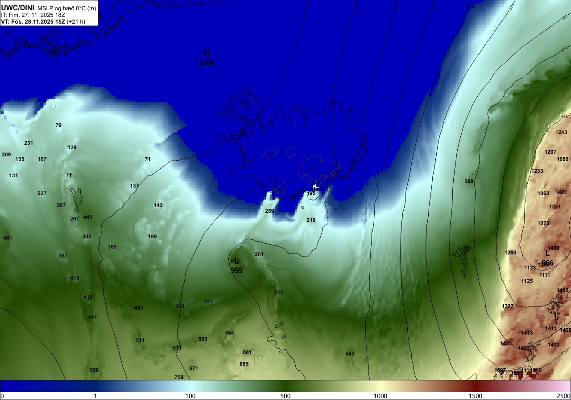Click the height value 199

coord(152,237)
